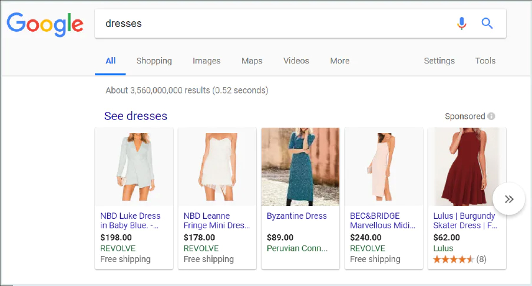
Task: Click REVOLVE under NBD Leanne dress
Action: coord(201,248)
